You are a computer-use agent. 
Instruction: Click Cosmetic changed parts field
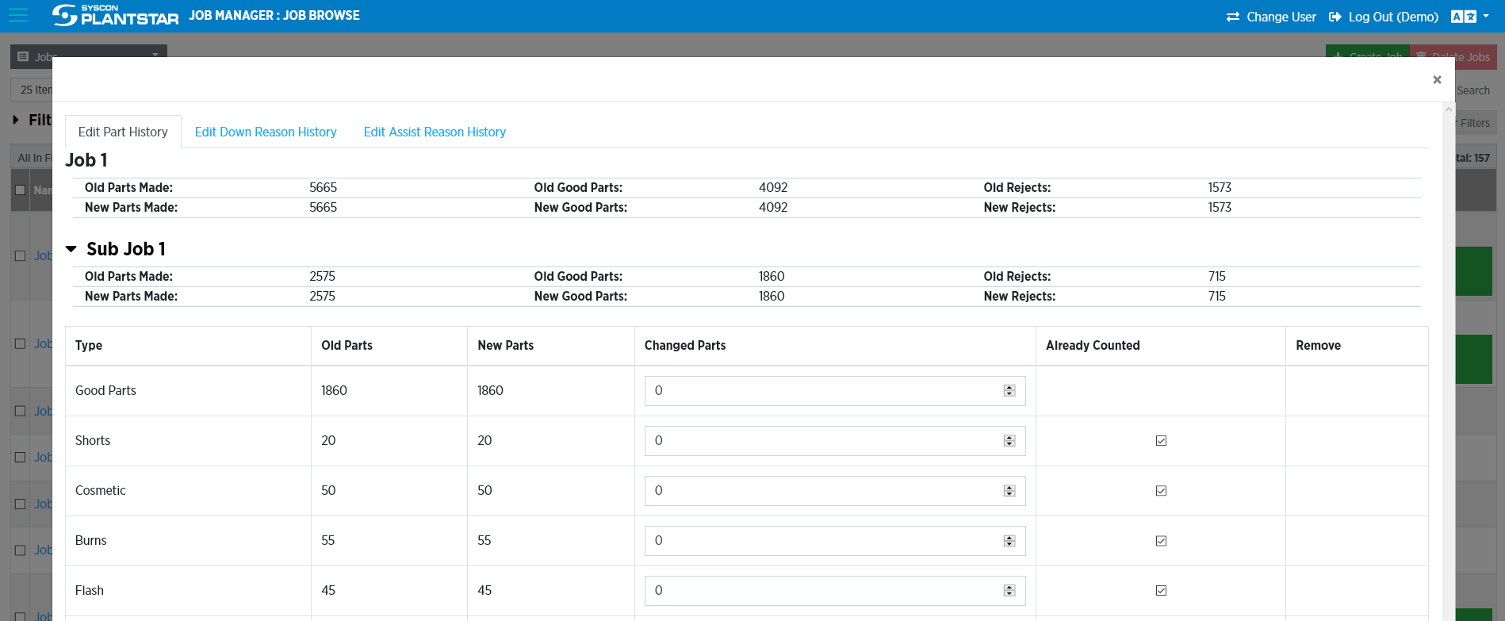pyautogui.click(x=835, y=491)
